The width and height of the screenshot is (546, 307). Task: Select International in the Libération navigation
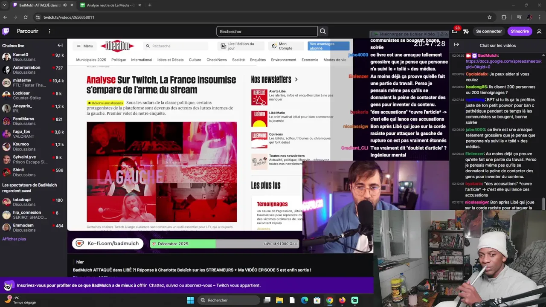(142, 60)
